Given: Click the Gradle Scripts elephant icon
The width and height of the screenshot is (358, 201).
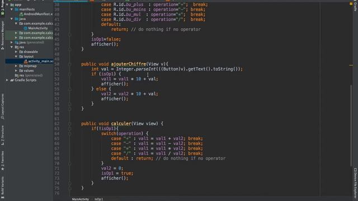Looking at the screenshot, I should pos(12,80).
